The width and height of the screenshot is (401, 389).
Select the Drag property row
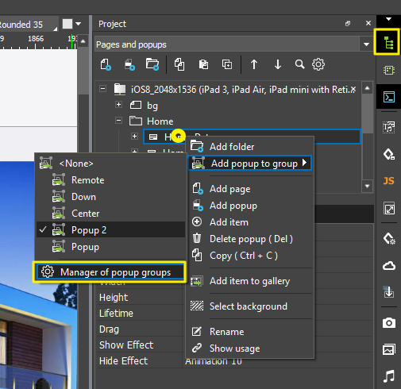tap(141, 329)
